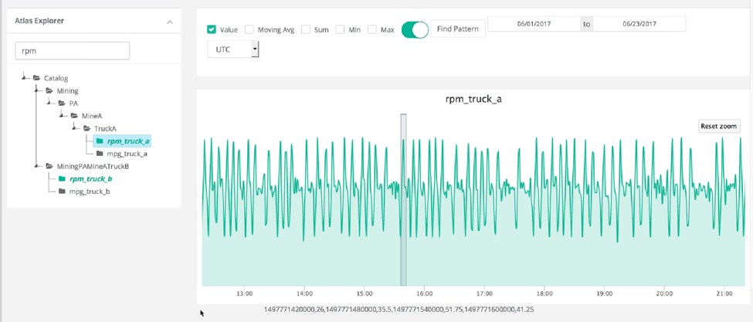Viewport: 753px width, 322px height.
Task: Collapse the Catalog tree node
Action: (23, 77)
